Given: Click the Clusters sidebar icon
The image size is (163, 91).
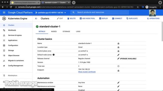Looking at the screenshot, I should (x=4, y=25).
